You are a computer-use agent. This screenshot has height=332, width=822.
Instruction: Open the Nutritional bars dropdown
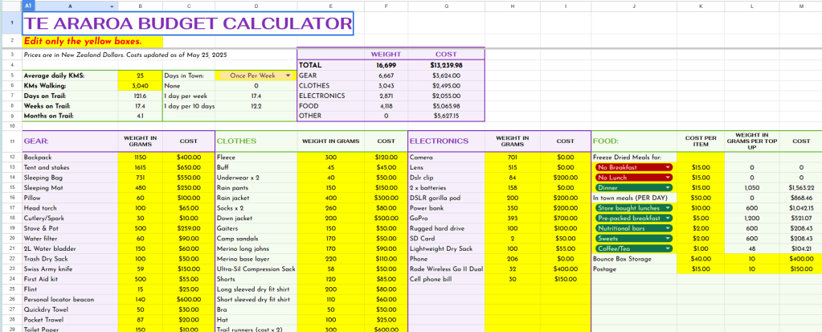(668, 229)
